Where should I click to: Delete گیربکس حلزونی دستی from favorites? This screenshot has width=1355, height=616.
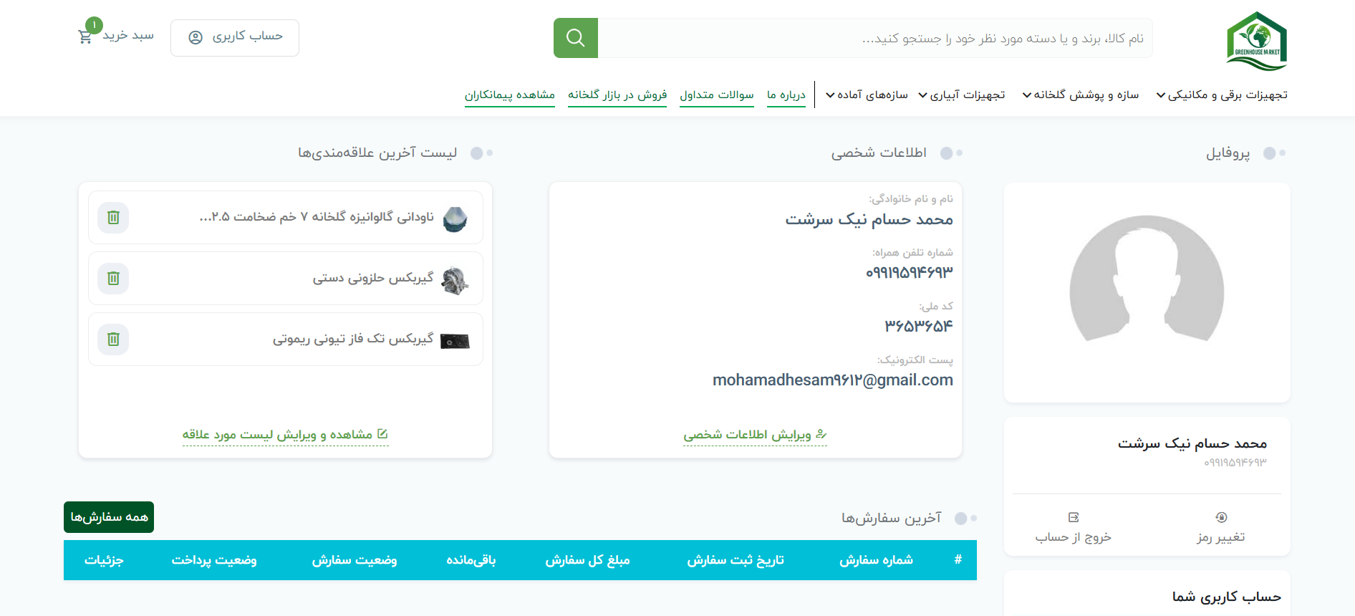tap(113, 278)
